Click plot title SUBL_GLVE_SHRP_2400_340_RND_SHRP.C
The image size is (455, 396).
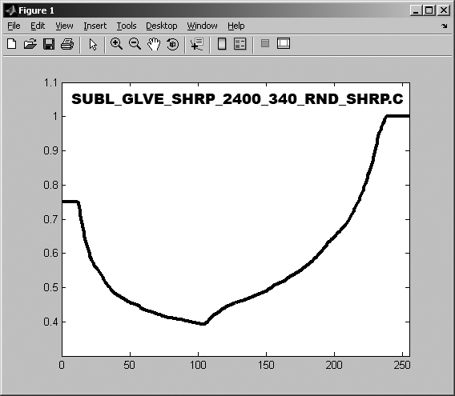pyautogui.click(x=237, y=99)
